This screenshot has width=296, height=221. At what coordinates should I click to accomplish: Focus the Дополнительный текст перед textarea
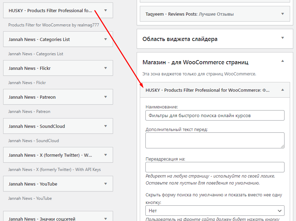(215, 140)
